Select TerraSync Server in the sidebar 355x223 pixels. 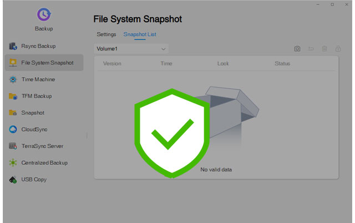44,146
